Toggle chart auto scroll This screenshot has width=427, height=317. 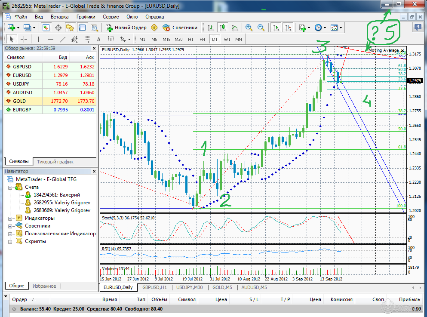click(x=275, y=28)
